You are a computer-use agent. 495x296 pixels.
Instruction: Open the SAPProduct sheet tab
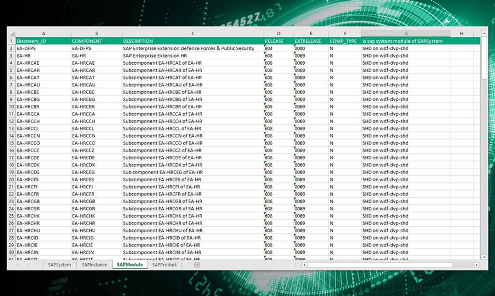(164, 265)
